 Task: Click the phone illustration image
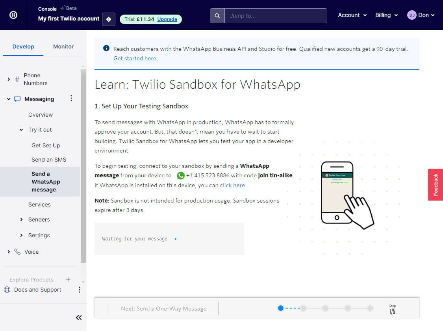click(347, 195)
